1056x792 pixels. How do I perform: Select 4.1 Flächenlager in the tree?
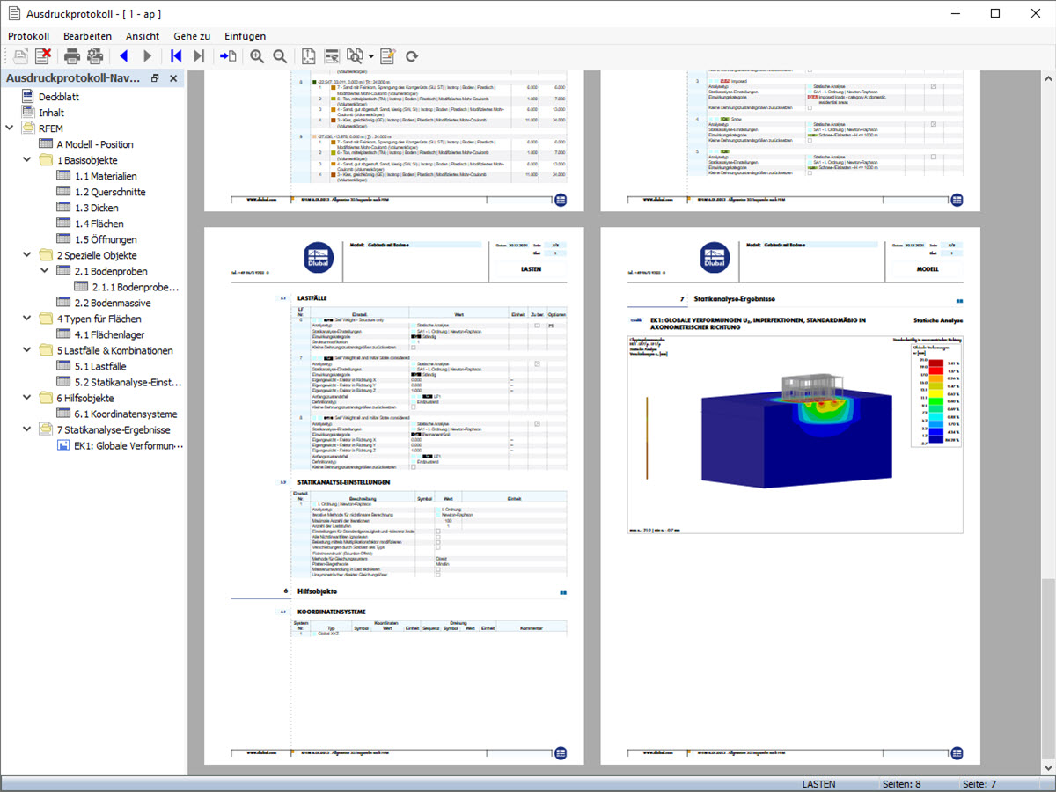(107, 334)
